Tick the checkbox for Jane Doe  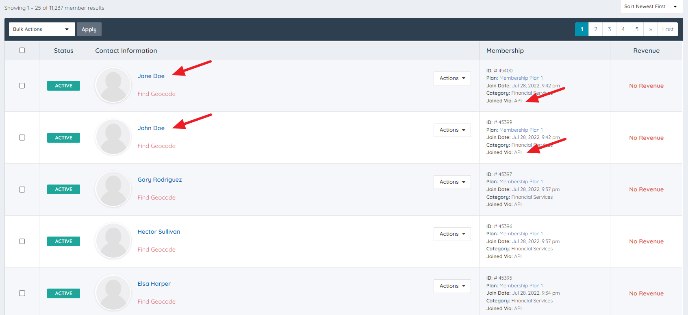(22, 86)
